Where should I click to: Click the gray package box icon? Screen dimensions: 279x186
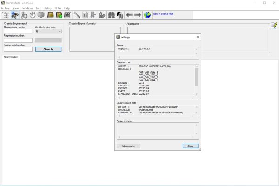pos(41,15)
